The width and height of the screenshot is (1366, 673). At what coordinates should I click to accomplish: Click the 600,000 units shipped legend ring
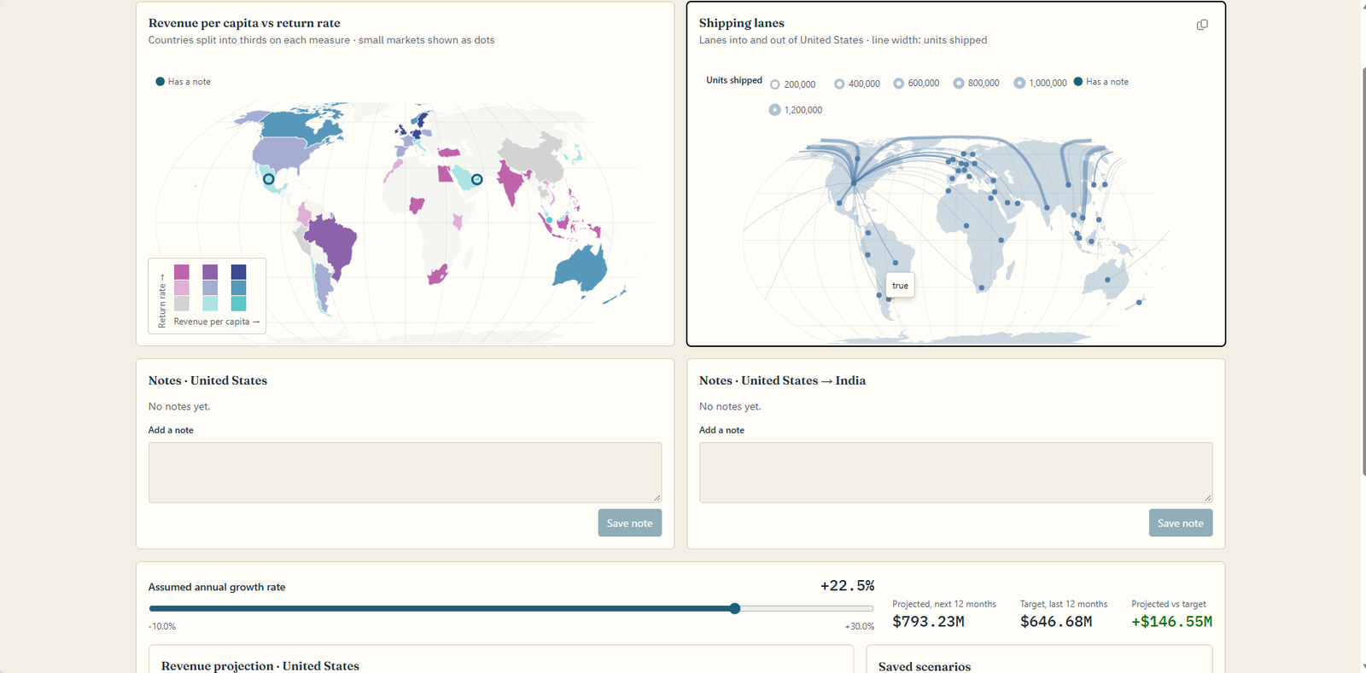[x=899, y=84]
